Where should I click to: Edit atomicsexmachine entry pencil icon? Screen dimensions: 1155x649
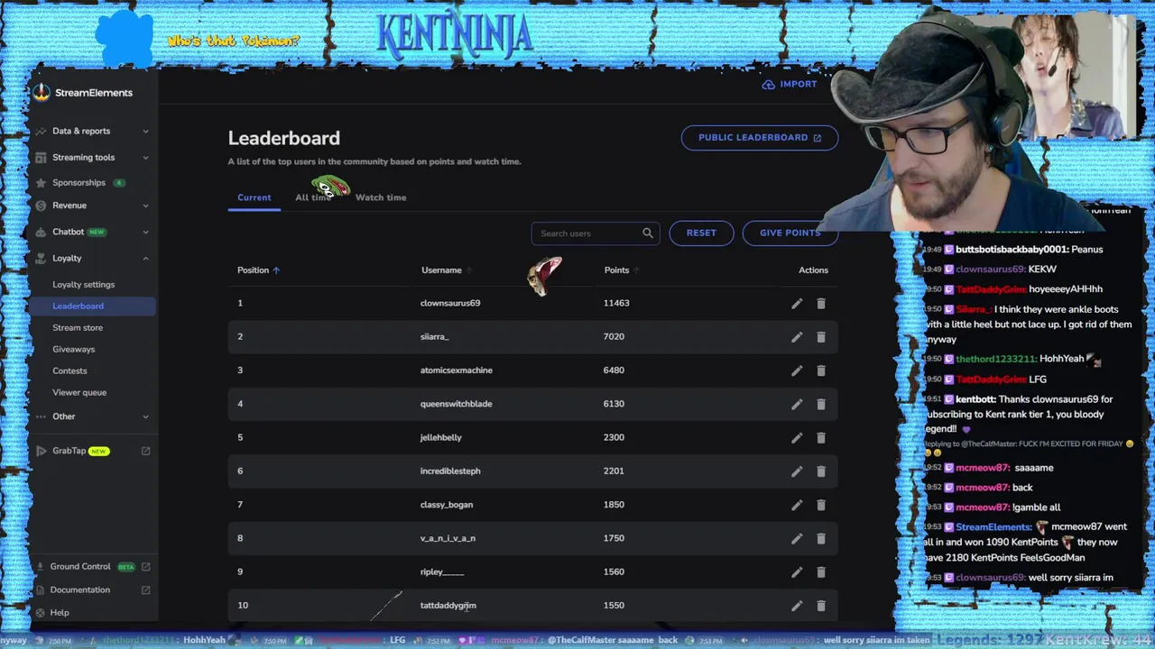click(x=797, y=370)
